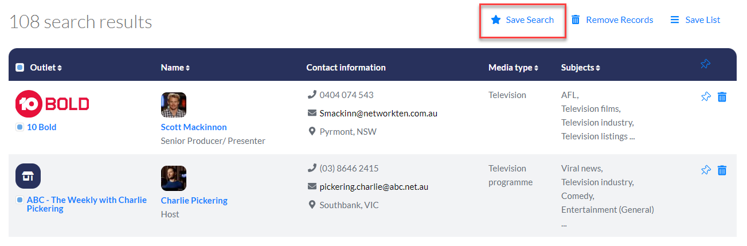Click the pin icon in table header
Viewport: 747px width, 246px height.
pos(706,65)
